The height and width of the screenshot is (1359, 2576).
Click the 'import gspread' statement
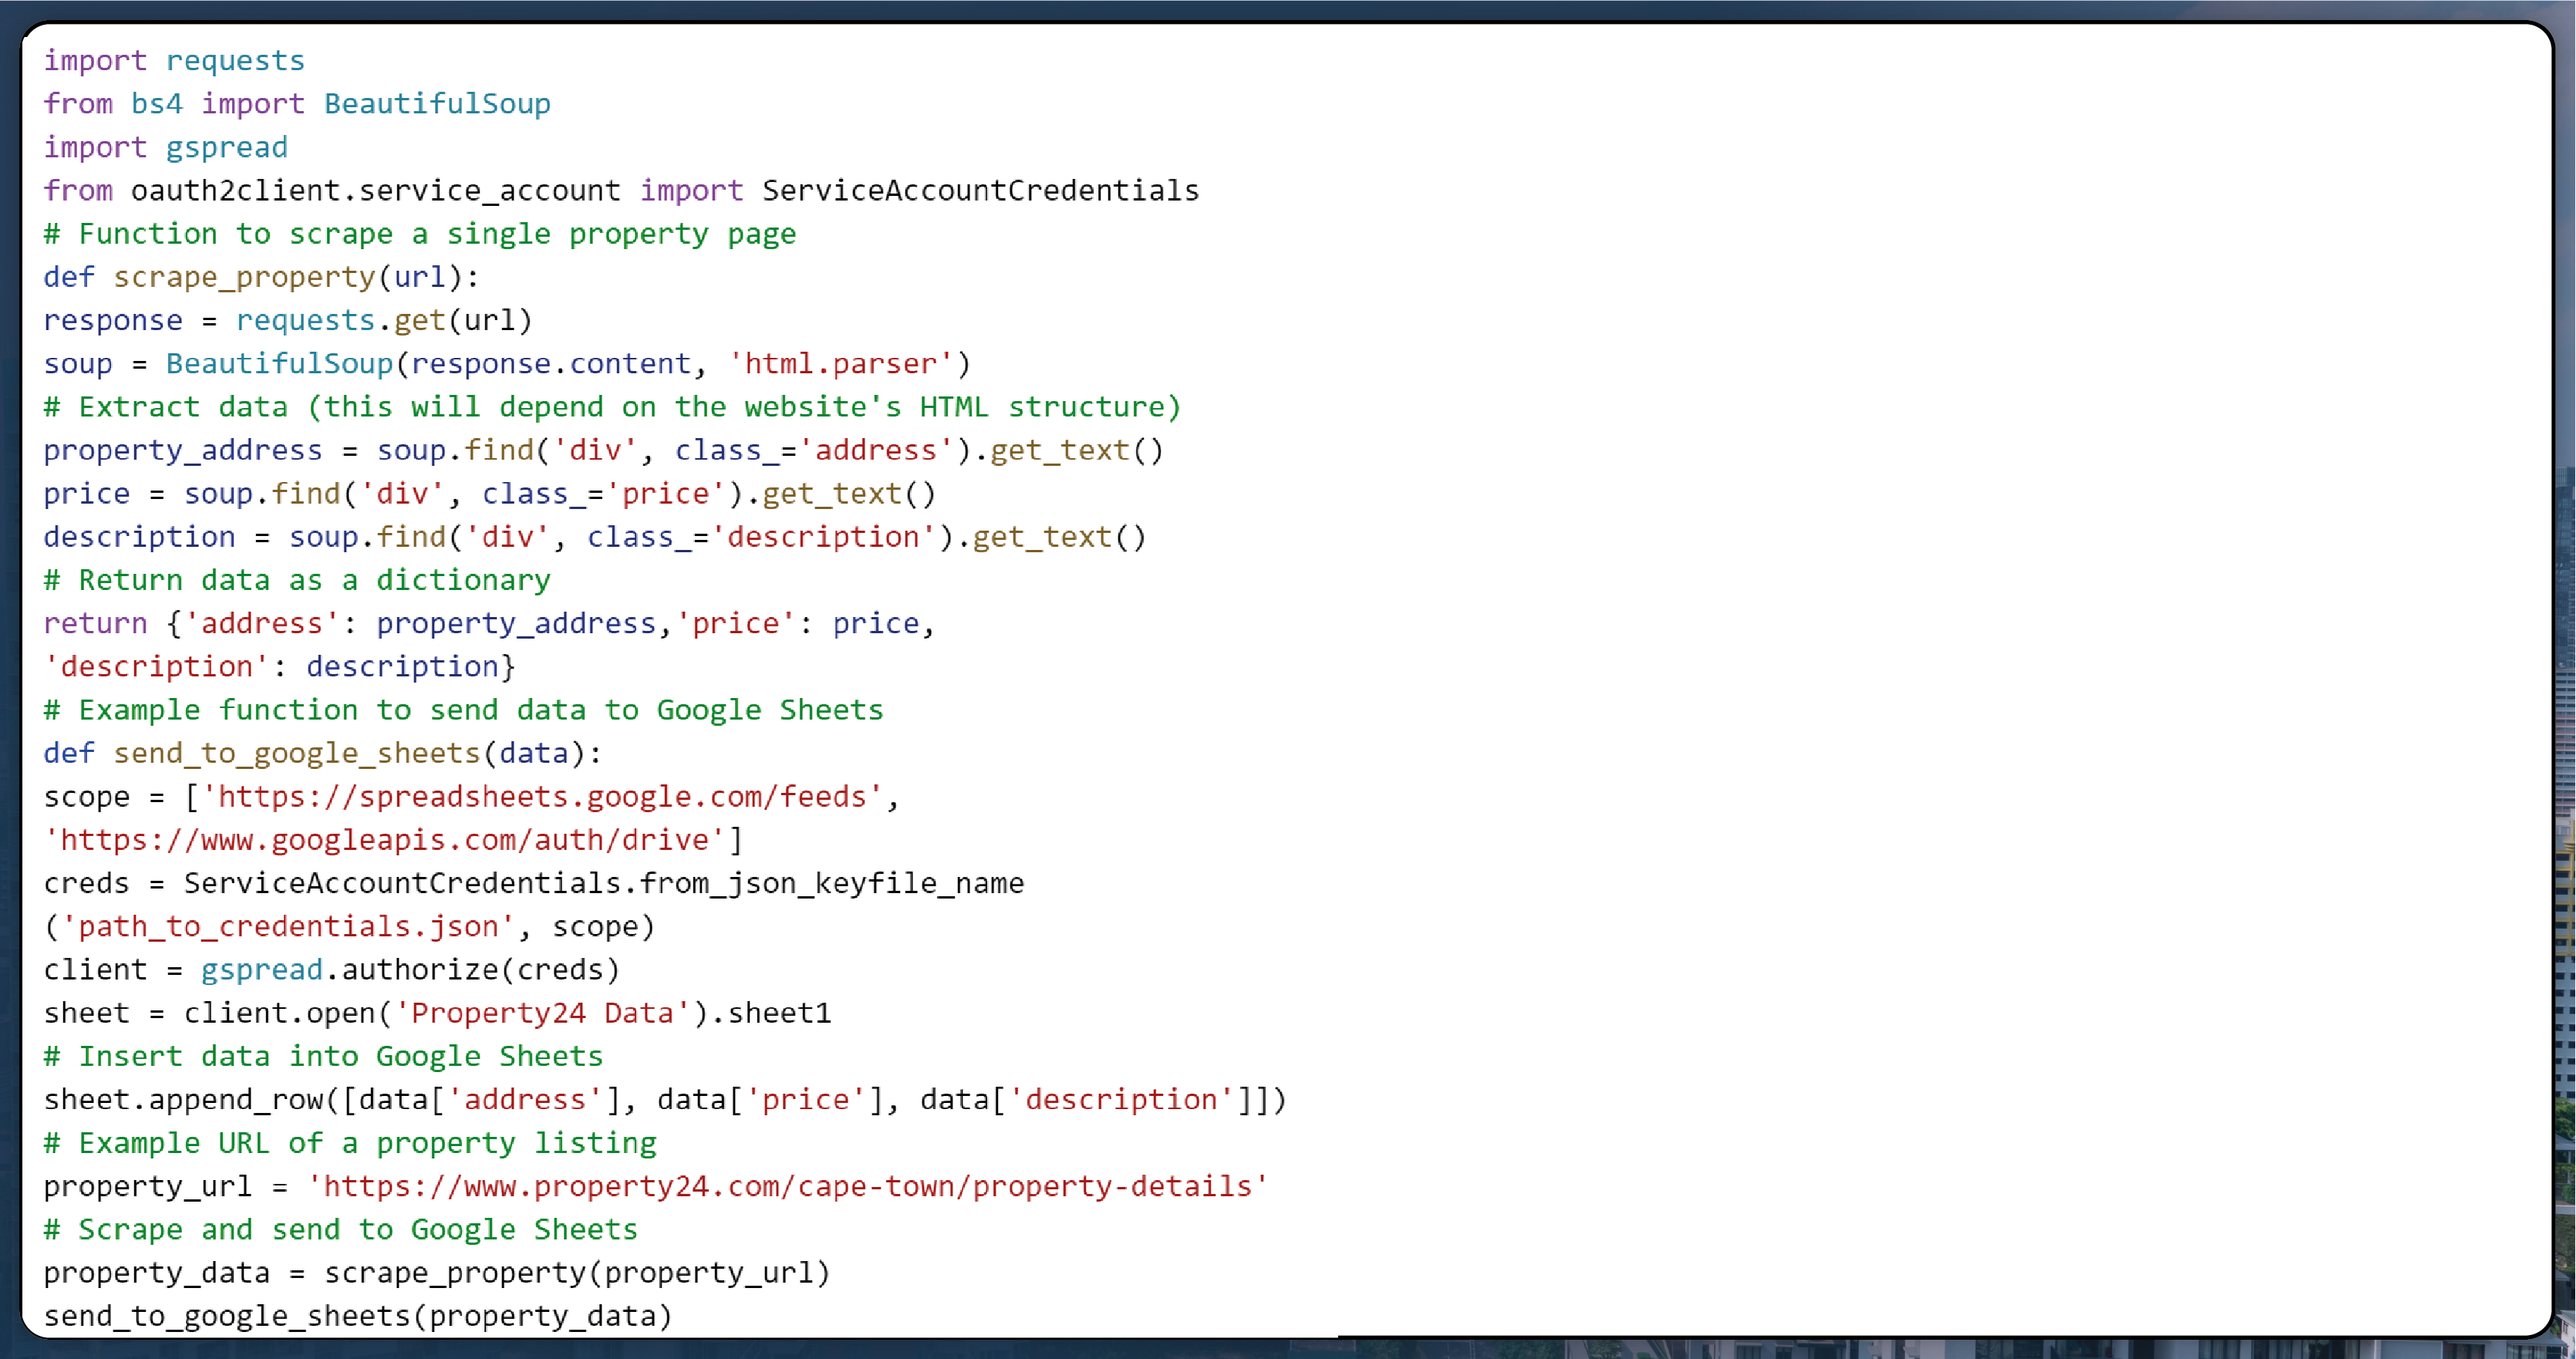pos(165,147)
